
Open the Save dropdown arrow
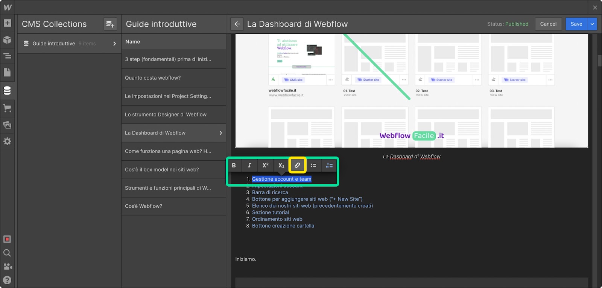[592, 24]
